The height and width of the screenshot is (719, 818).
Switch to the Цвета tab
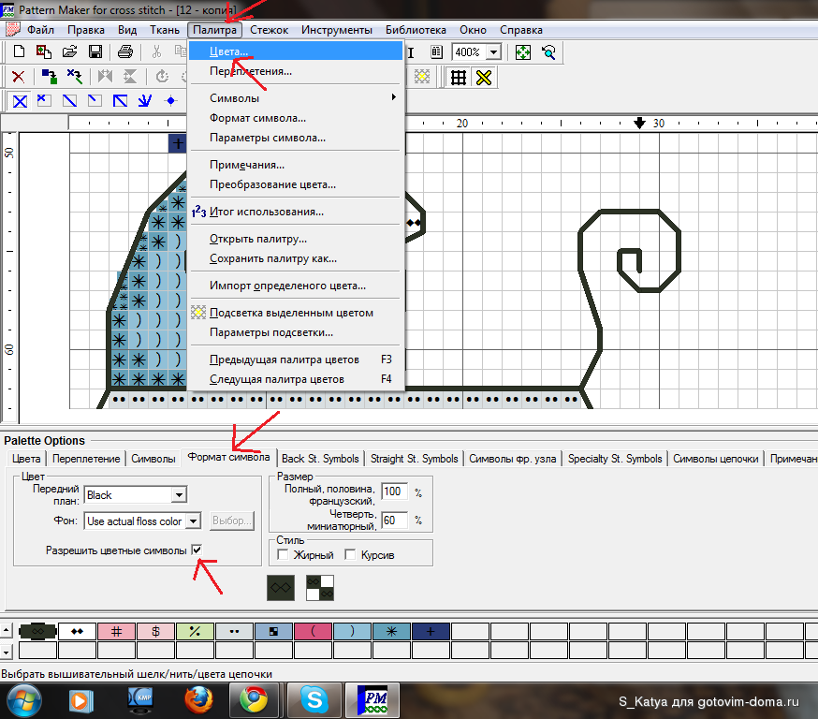[26, 459]
